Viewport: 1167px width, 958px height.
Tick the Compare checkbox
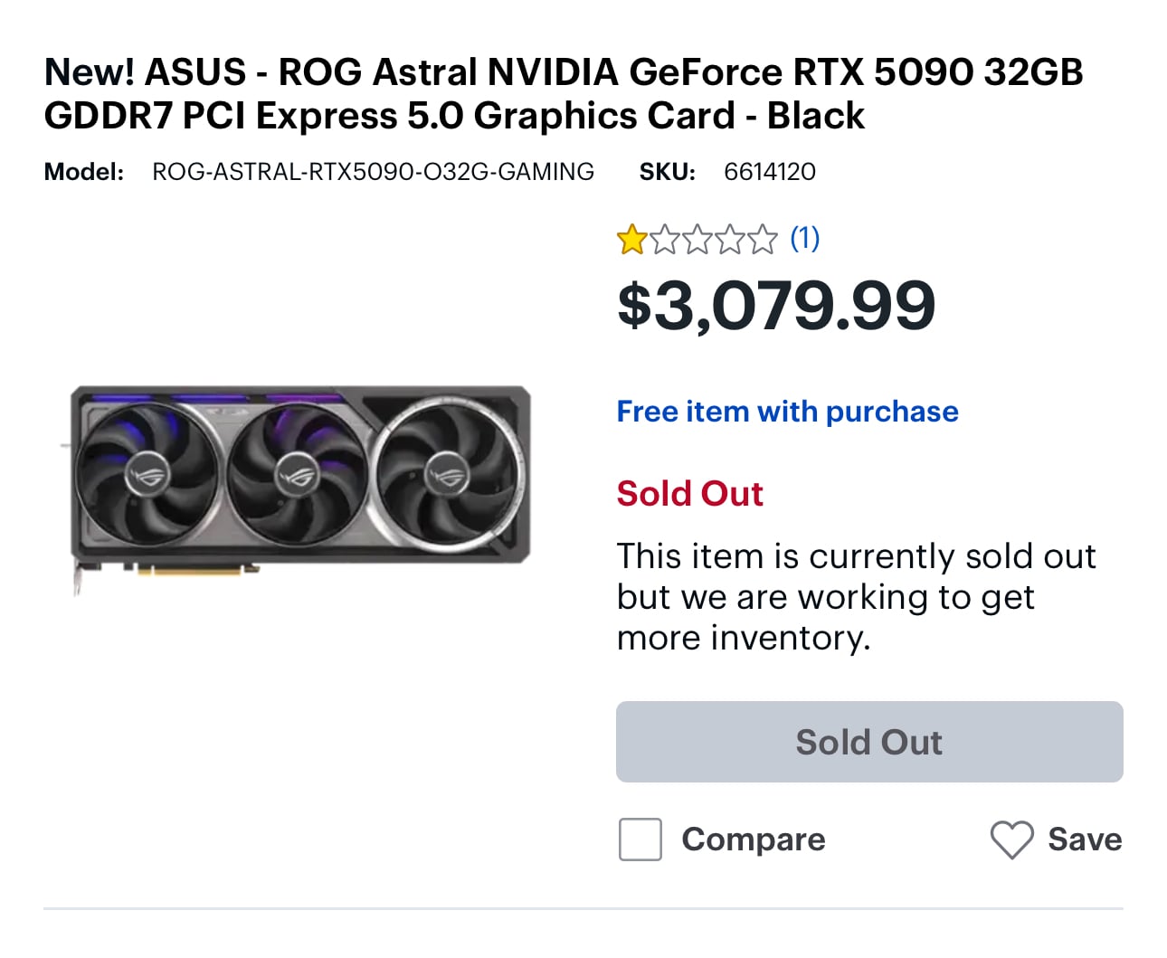pyautogui.click(x=640, y=839)
